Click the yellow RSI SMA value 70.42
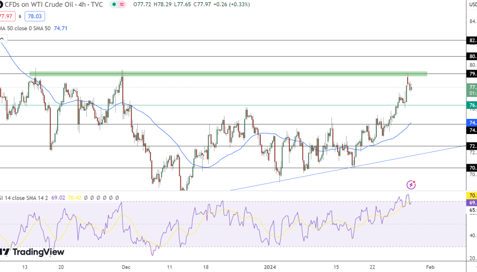The width and height of the screenshot is (477, 272). 74,198
